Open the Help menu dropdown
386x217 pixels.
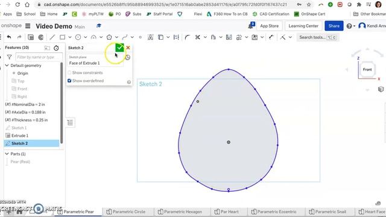click(351, 26)
